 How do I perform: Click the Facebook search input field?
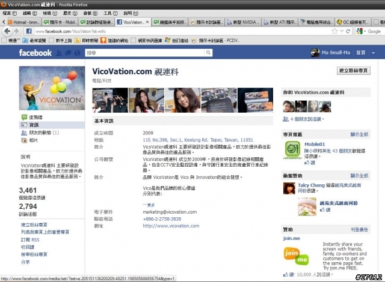144,53
